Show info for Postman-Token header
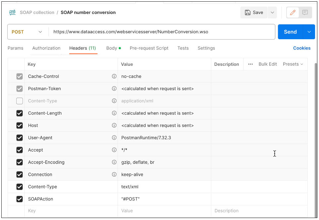Screen dimensions: 319x220 114,88
